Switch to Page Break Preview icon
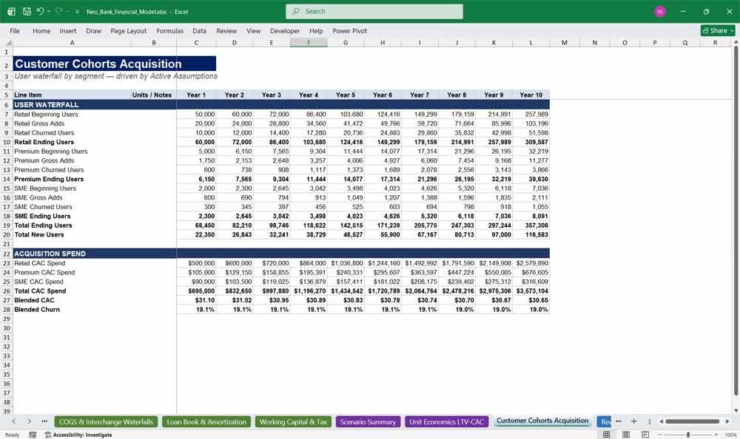 (645, 435)
